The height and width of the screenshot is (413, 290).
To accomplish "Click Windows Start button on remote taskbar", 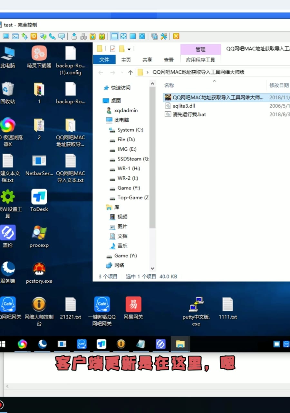I will pos(3,344).
